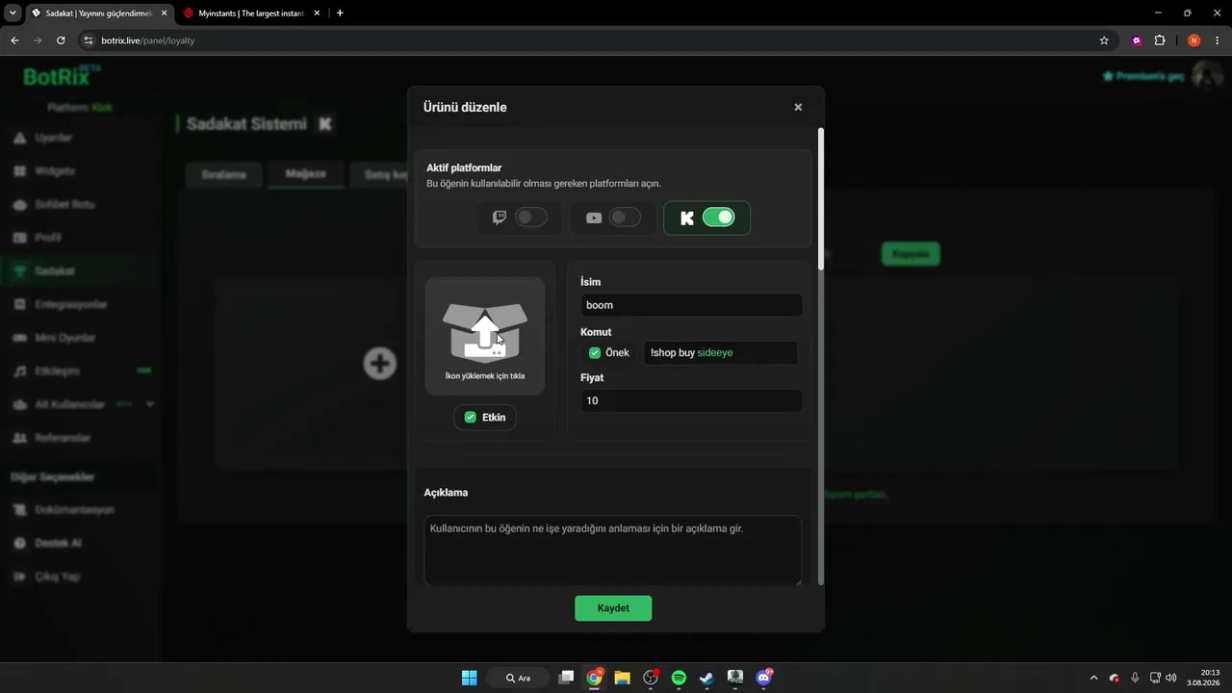Open the Windows Start menu
Screen dimensions: 1232x693
(469, 678)
